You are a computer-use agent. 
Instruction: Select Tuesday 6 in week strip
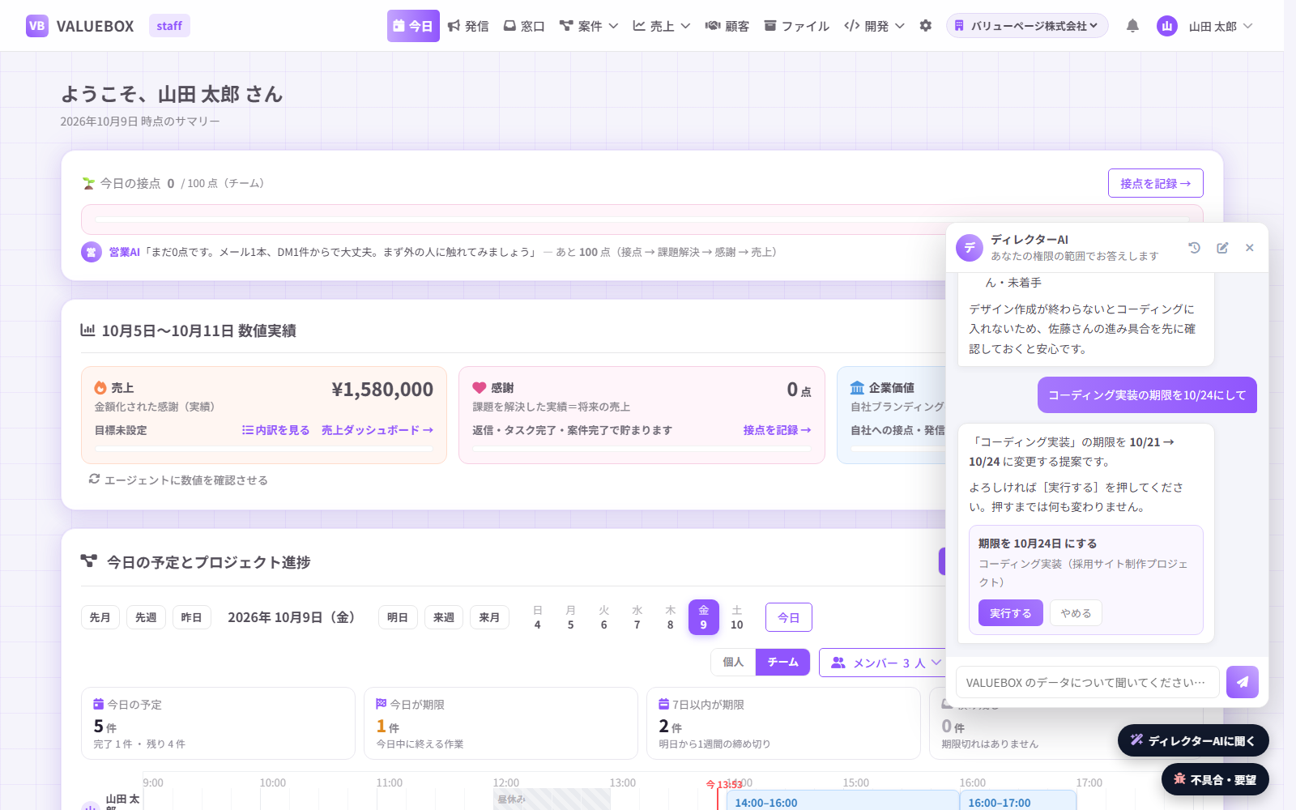(x=603, y=617)
